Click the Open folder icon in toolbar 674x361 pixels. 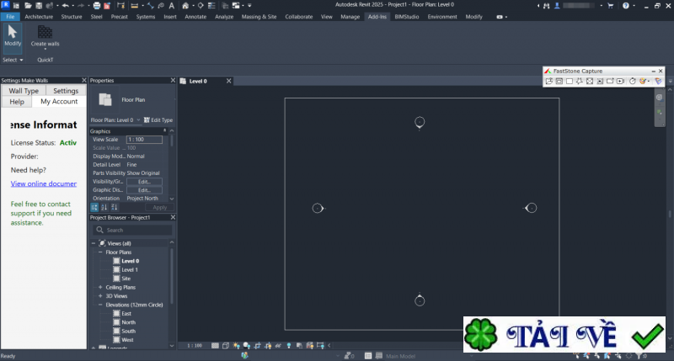28,5
